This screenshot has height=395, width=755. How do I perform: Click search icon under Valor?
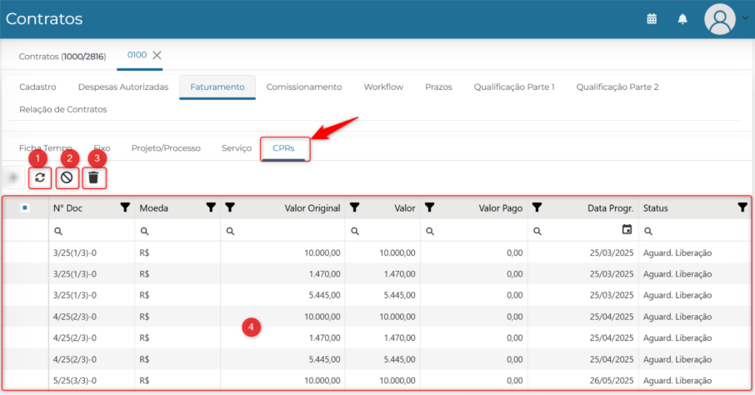[x=355, y=231]
